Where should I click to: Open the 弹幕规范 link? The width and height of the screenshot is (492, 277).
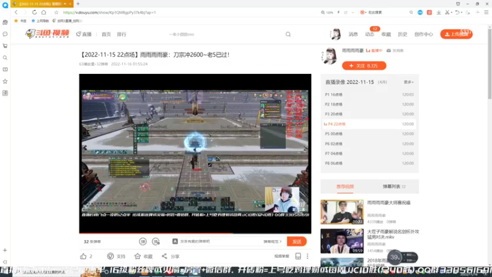click(x=272, y=241)
